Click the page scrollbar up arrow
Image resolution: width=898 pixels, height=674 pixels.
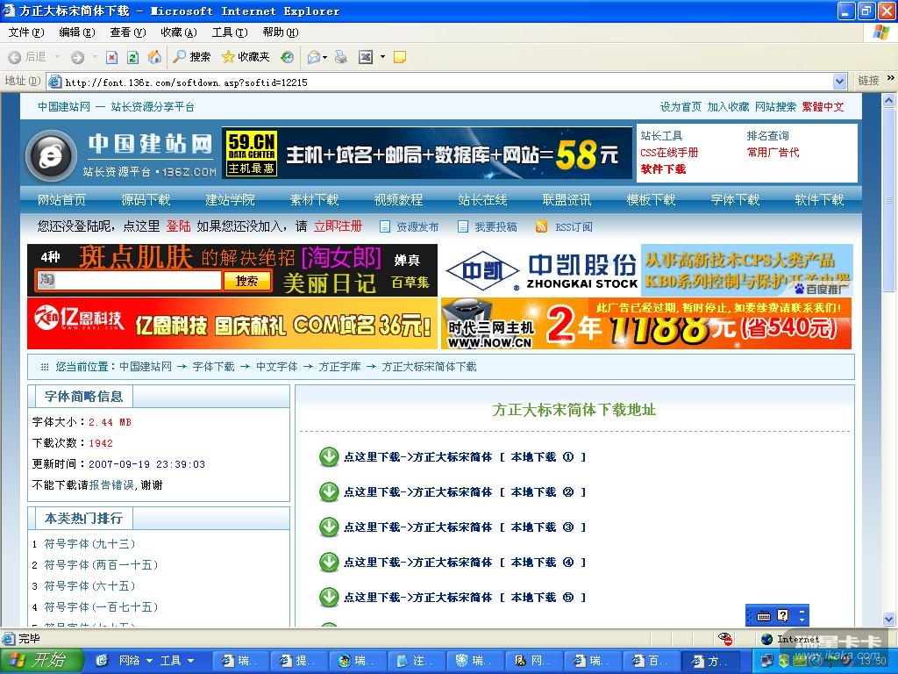(889, 100)
